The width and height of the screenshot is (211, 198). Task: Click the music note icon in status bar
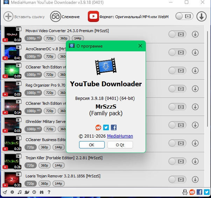tap(19, 192)
